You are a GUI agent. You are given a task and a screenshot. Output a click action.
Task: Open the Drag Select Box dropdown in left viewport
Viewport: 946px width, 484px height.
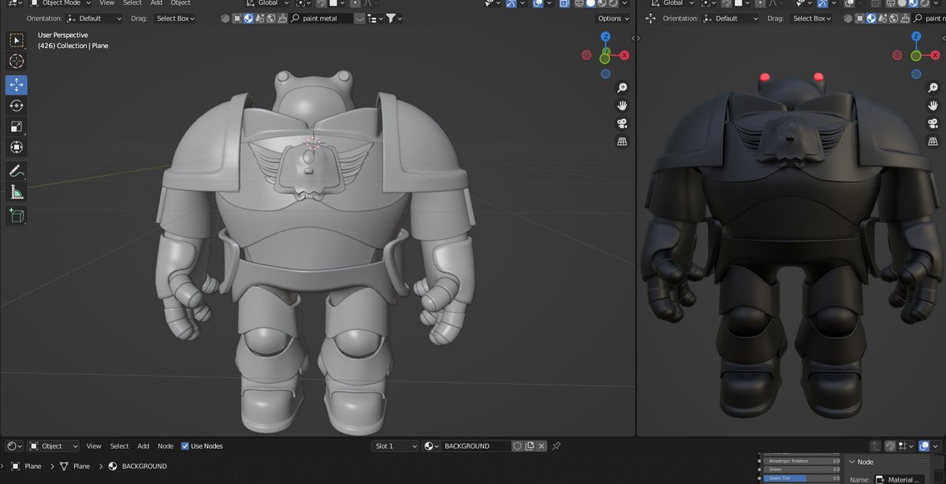pos(175,18)
